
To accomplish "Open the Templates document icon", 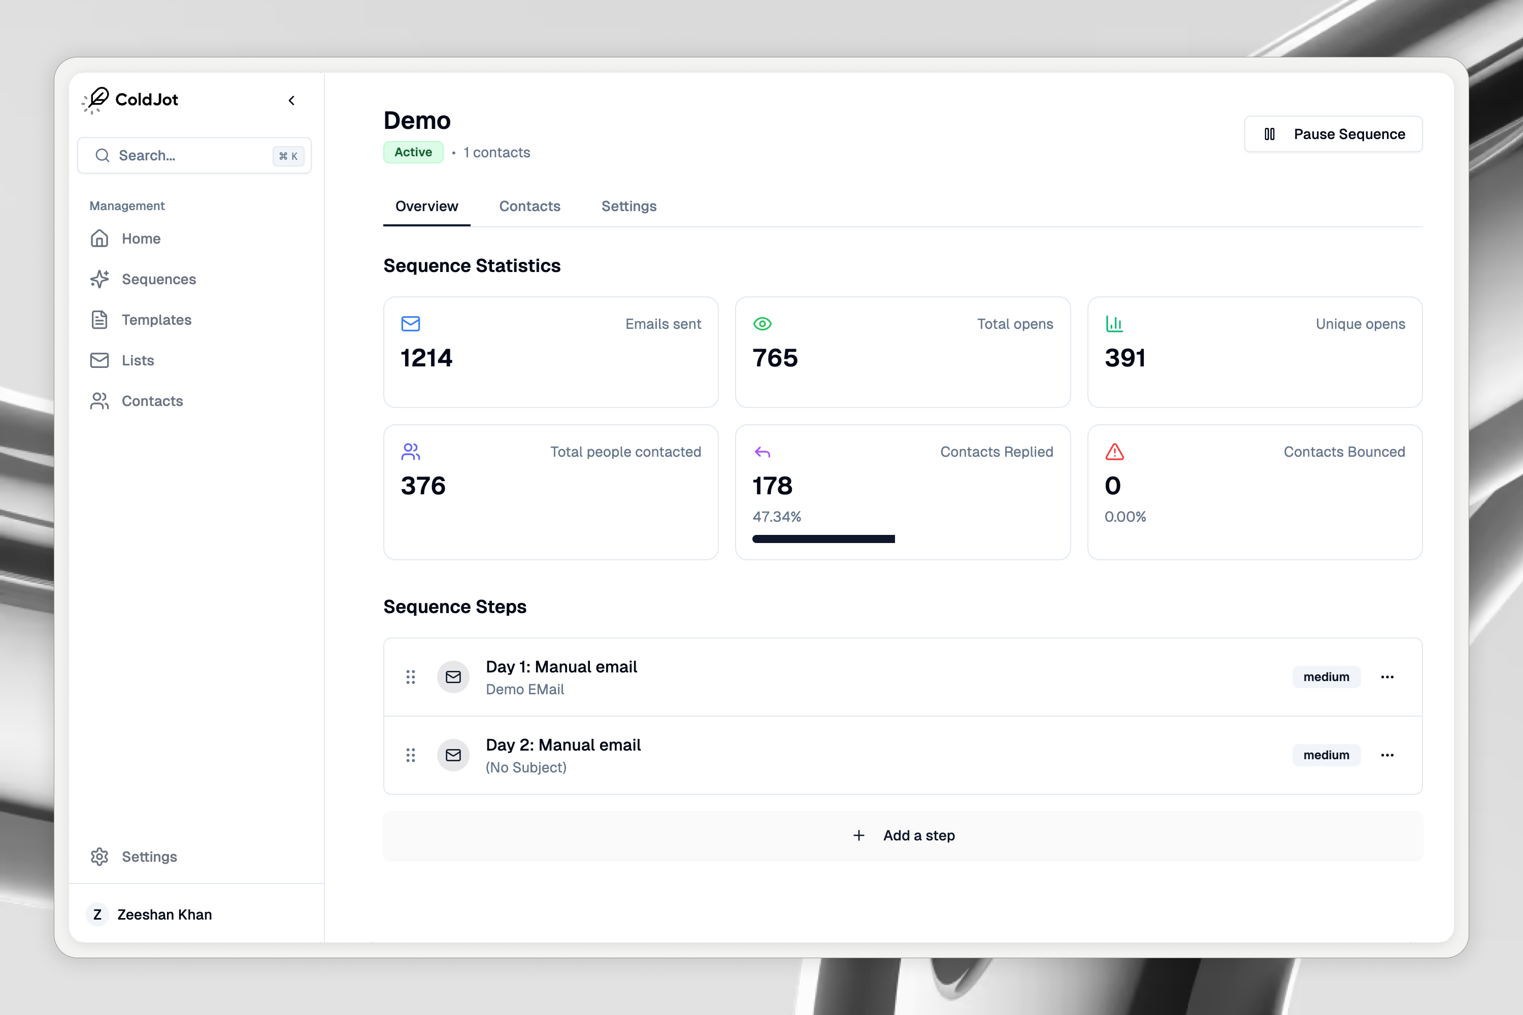I will pos(100,320).
